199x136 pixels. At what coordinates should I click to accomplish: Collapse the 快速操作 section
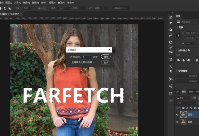[x=177, y=71]
